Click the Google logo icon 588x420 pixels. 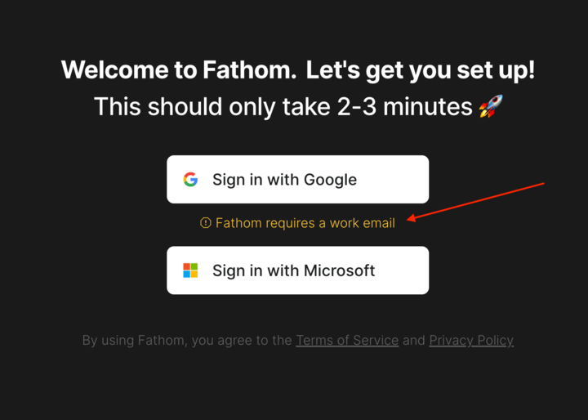coord(190,180)
